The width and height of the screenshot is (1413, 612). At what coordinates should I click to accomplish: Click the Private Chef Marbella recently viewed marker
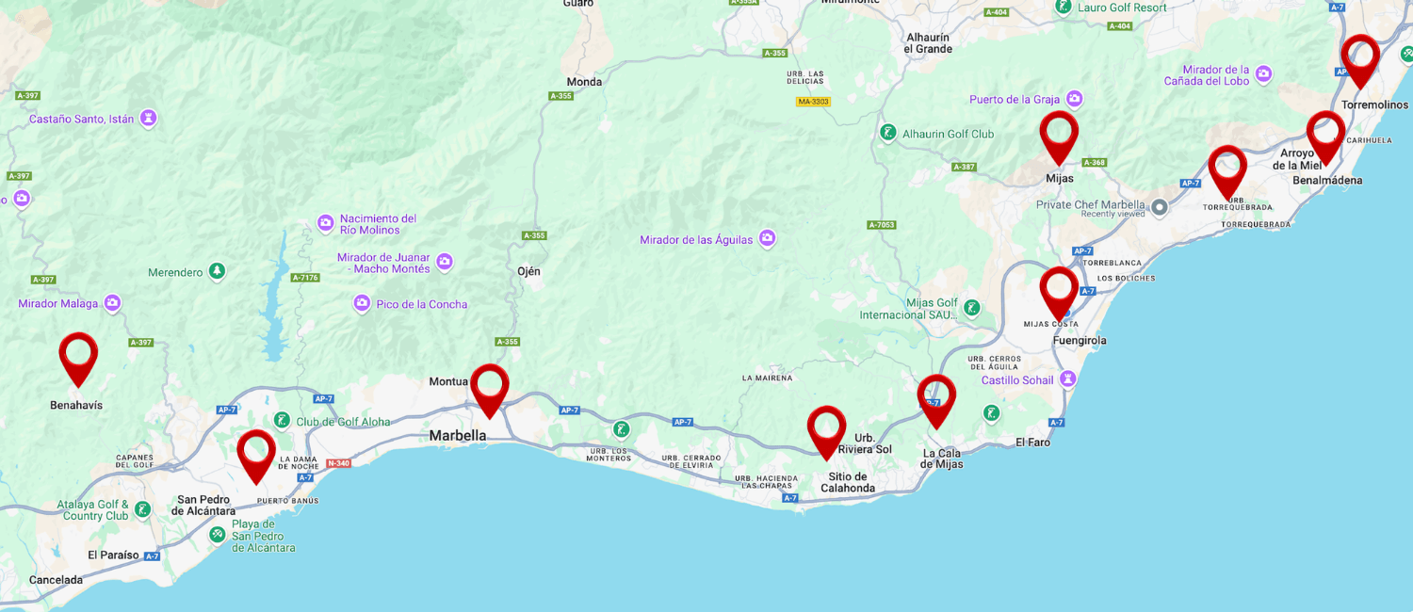tap(1160, 206)
